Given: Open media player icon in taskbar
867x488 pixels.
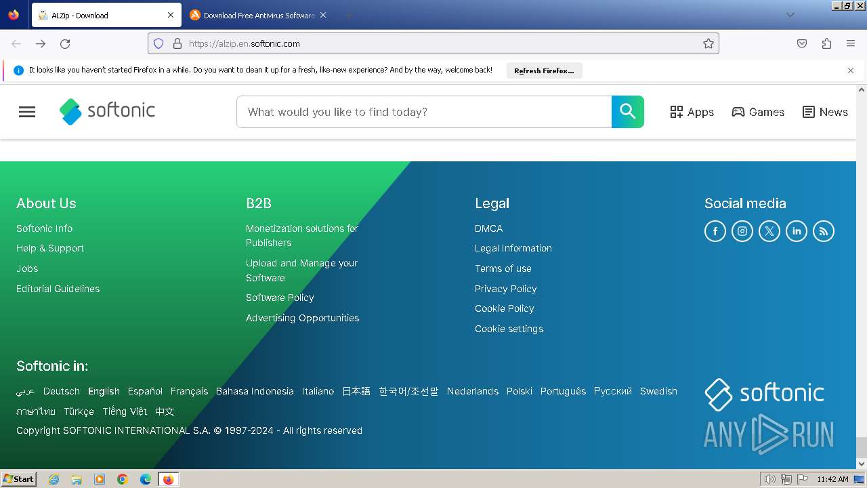Looking at the screenshot, I should tap(100, 479).
